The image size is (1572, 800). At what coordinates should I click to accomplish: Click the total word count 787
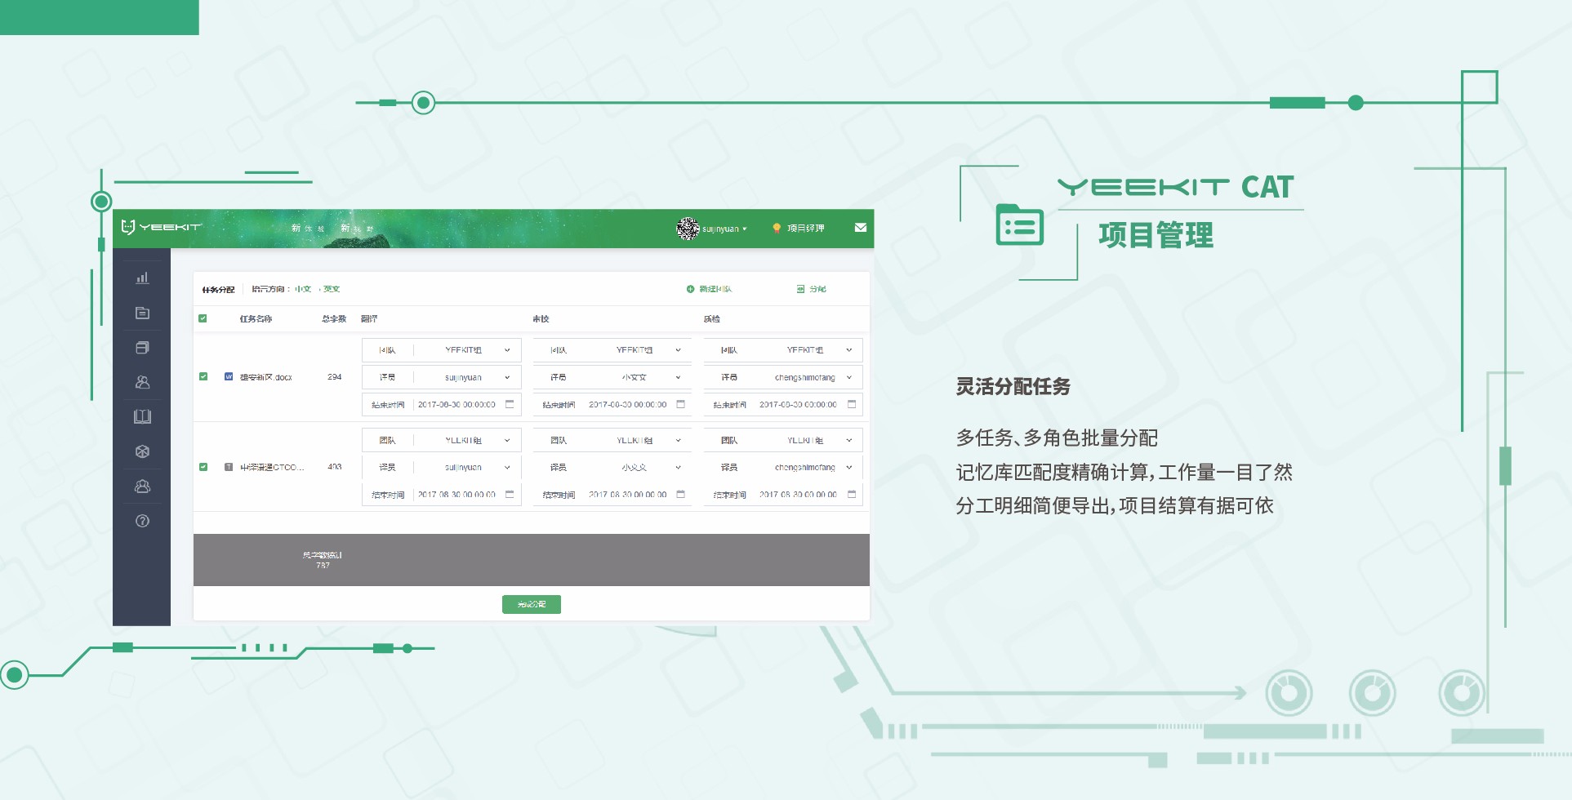[x=323, y=565]
